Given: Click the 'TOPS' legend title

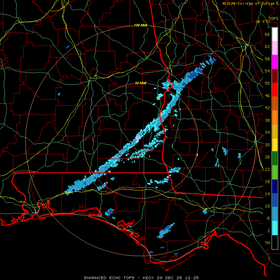Looking at the screenshot, I should [273, 18].
